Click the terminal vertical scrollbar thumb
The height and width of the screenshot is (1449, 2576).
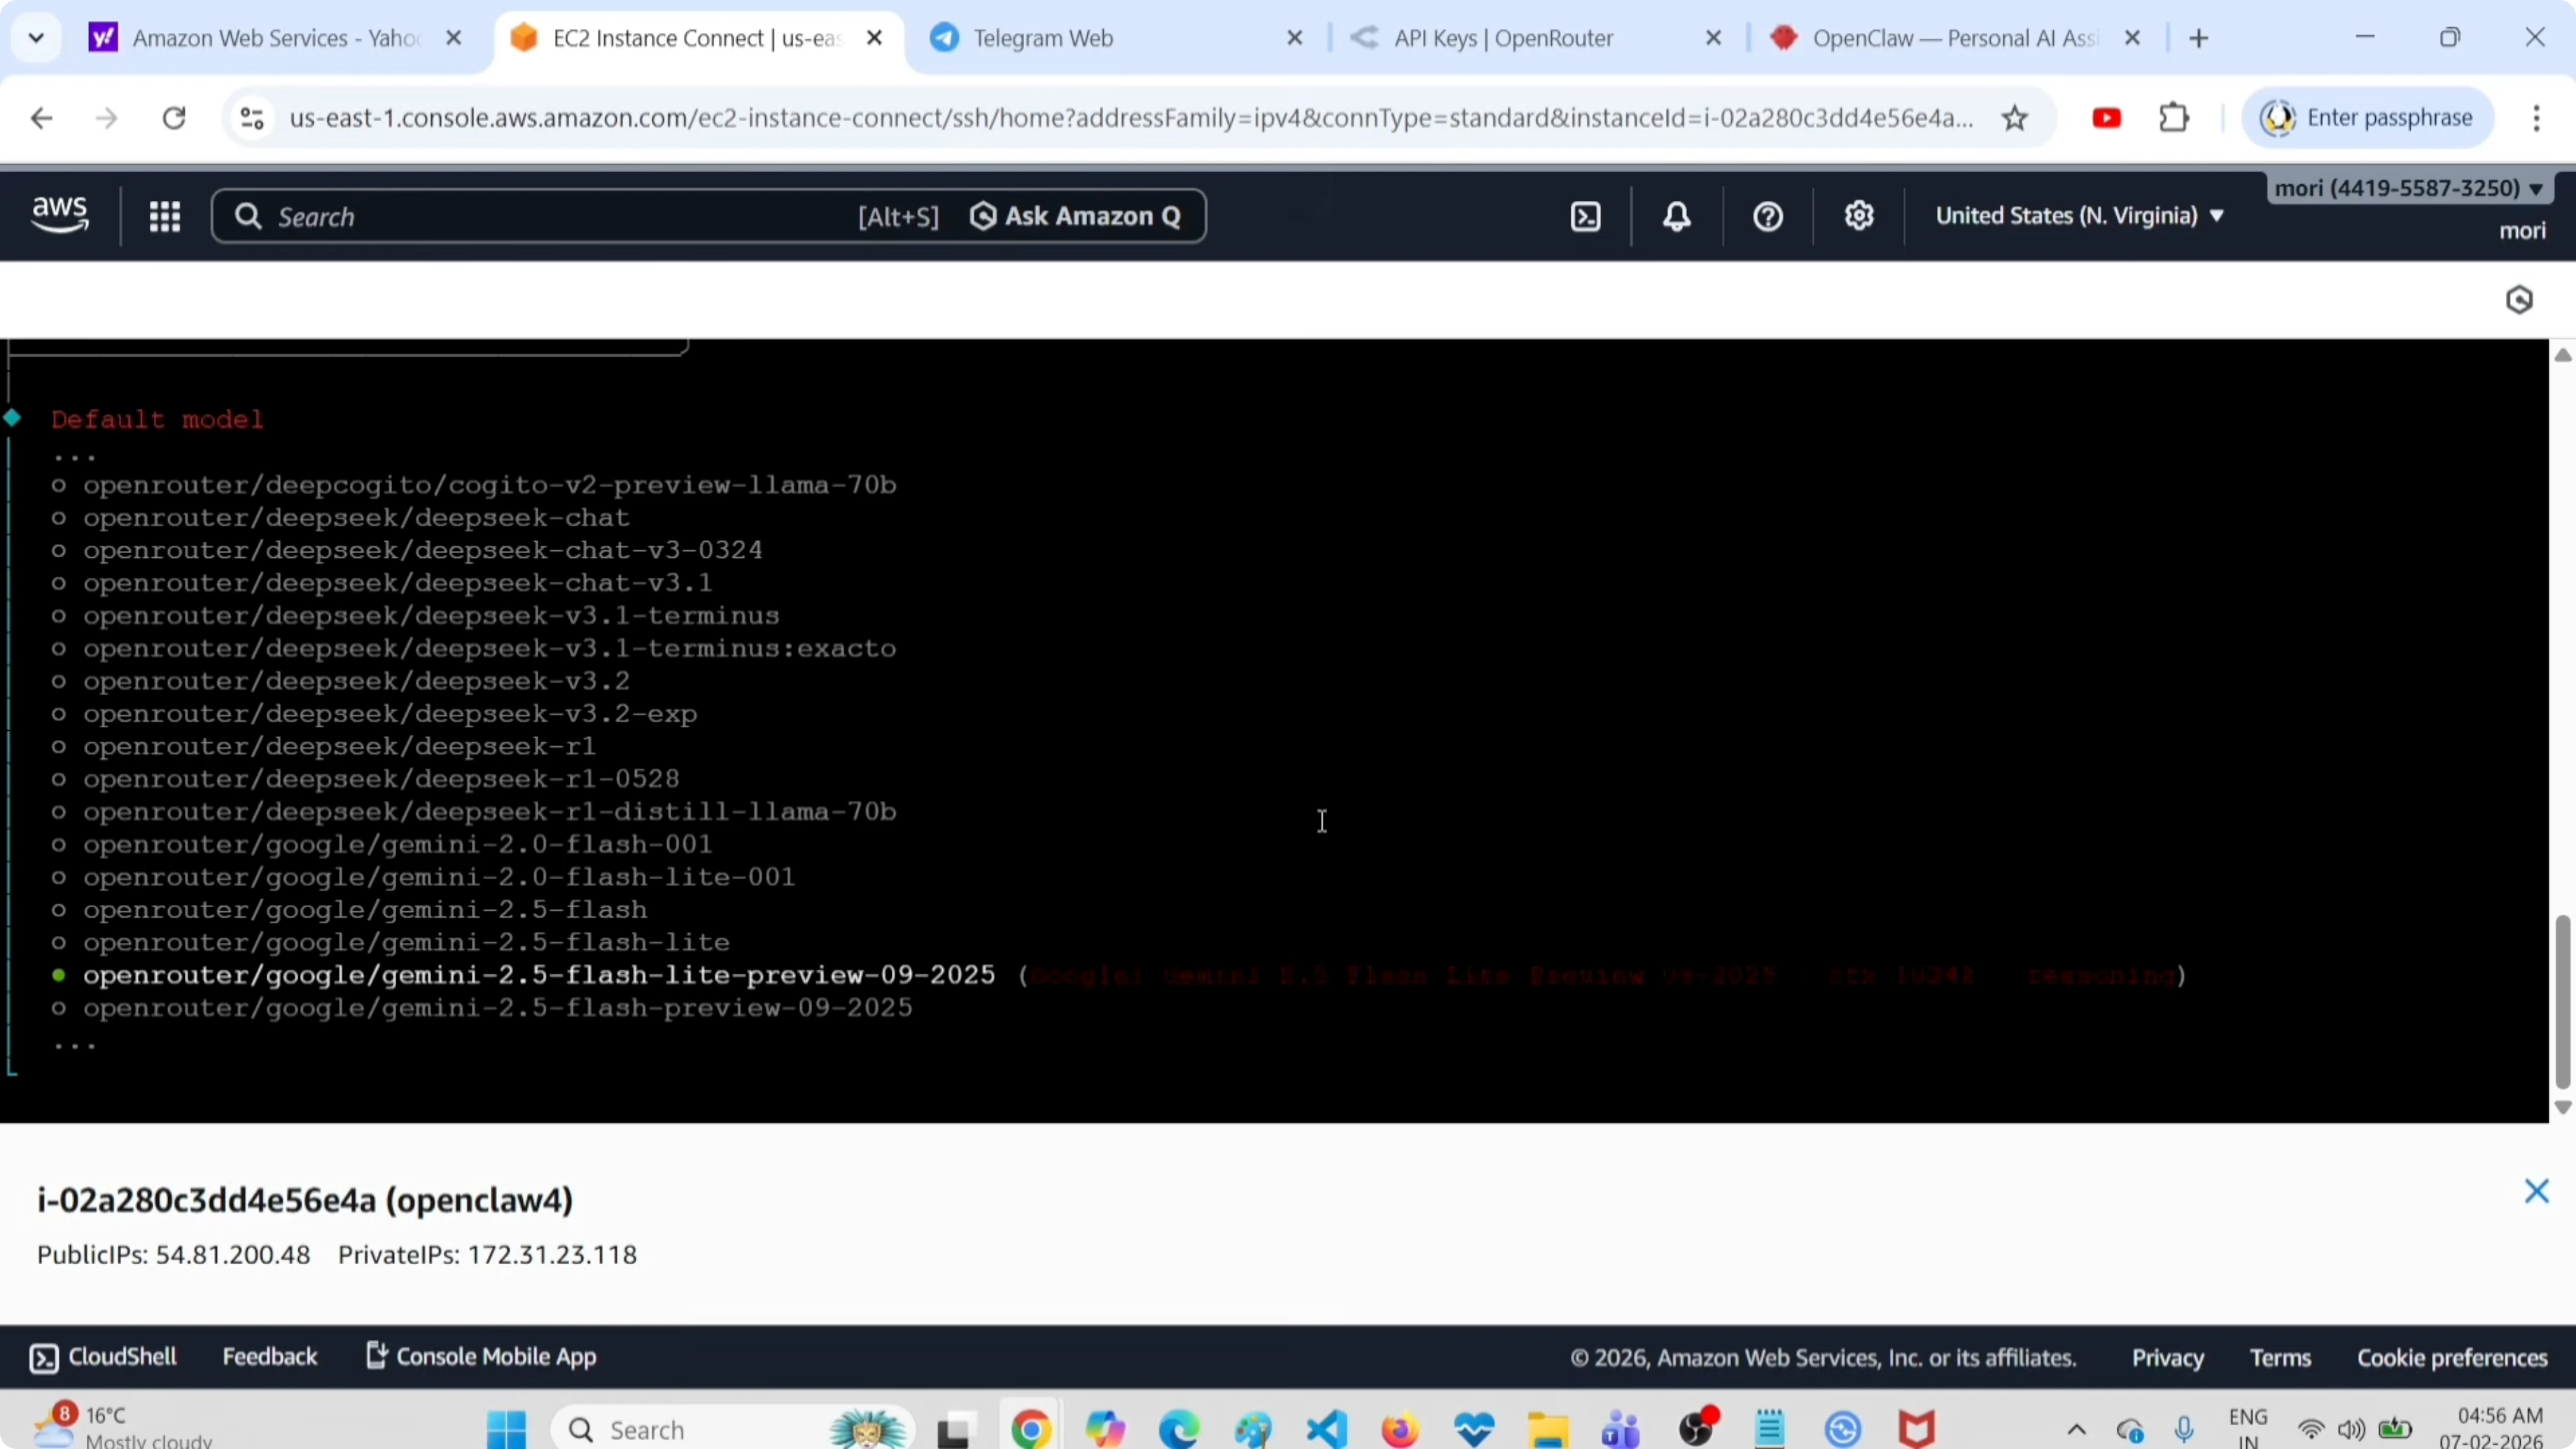2562,1000
